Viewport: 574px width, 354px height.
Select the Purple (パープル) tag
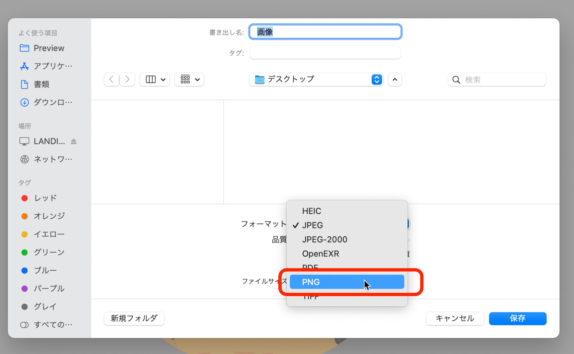pyautogui.click(x=43, y=288)
